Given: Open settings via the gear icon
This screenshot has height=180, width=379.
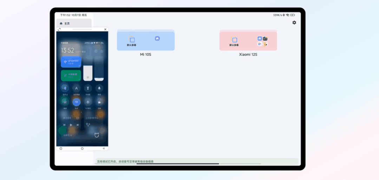Looking at the screenshot, I should [x=294, y=23].
